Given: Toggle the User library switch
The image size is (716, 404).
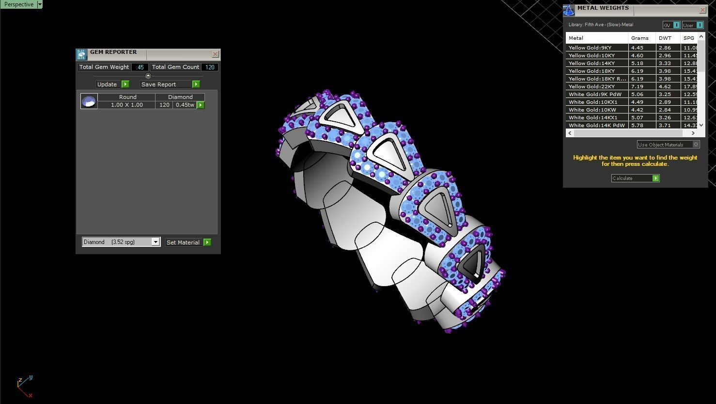Looking at the screenshot, I should pos(693,25).
